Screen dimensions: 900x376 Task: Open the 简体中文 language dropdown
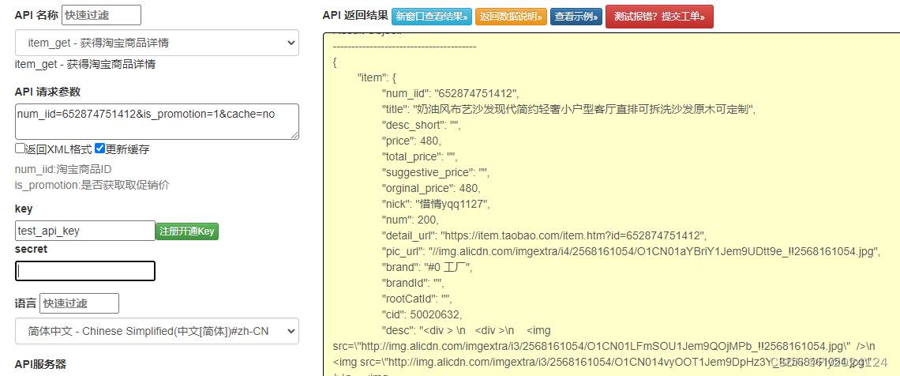point(156,331)
